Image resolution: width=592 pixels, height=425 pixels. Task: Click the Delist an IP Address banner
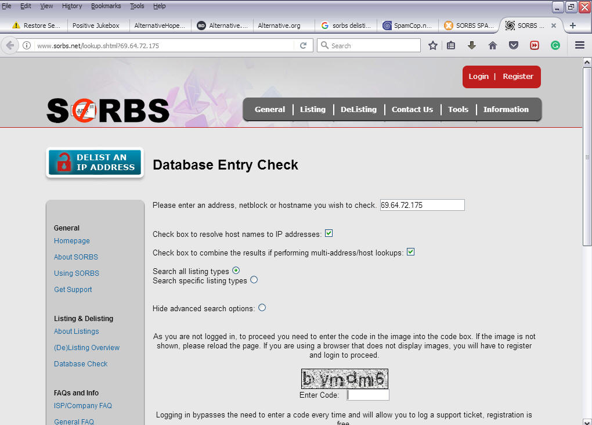[x=95, y=162]
